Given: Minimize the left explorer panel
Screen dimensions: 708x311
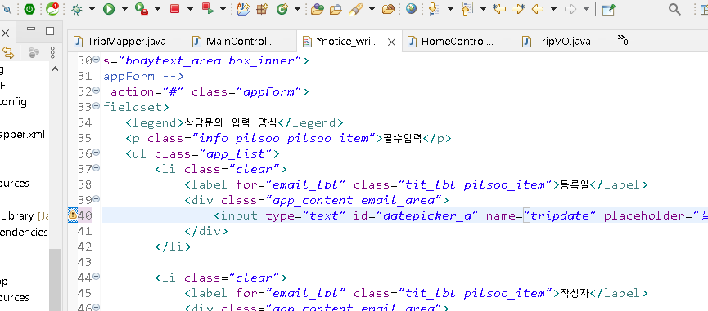Looking at the screenshot, I should tap(31, 29).
